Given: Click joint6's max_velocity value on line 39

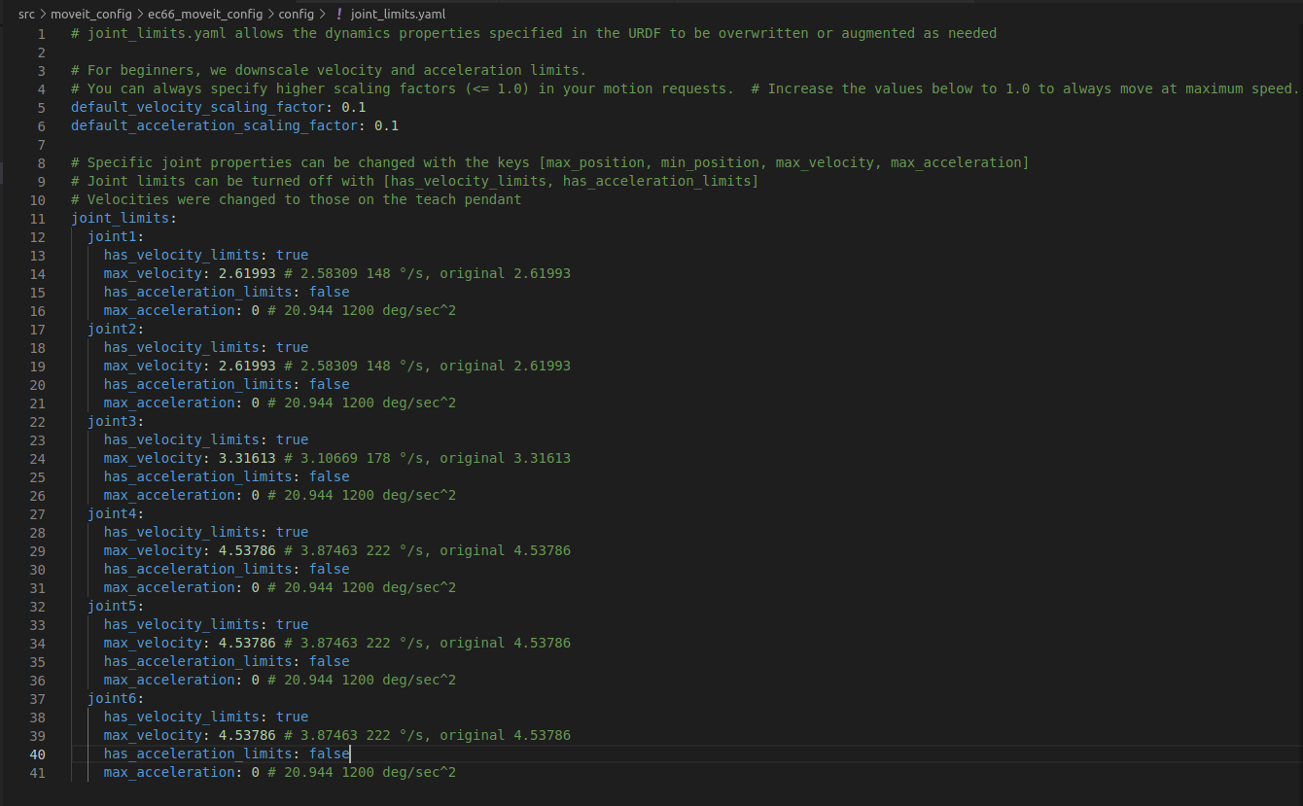Looking at the screenshot, I should tap(247, 736).
